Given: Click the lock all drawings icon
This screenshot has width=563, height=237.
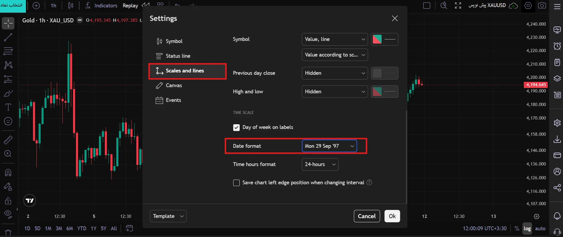Looking at the screenshot, I should pyautogui.click(x=8, y=201).
